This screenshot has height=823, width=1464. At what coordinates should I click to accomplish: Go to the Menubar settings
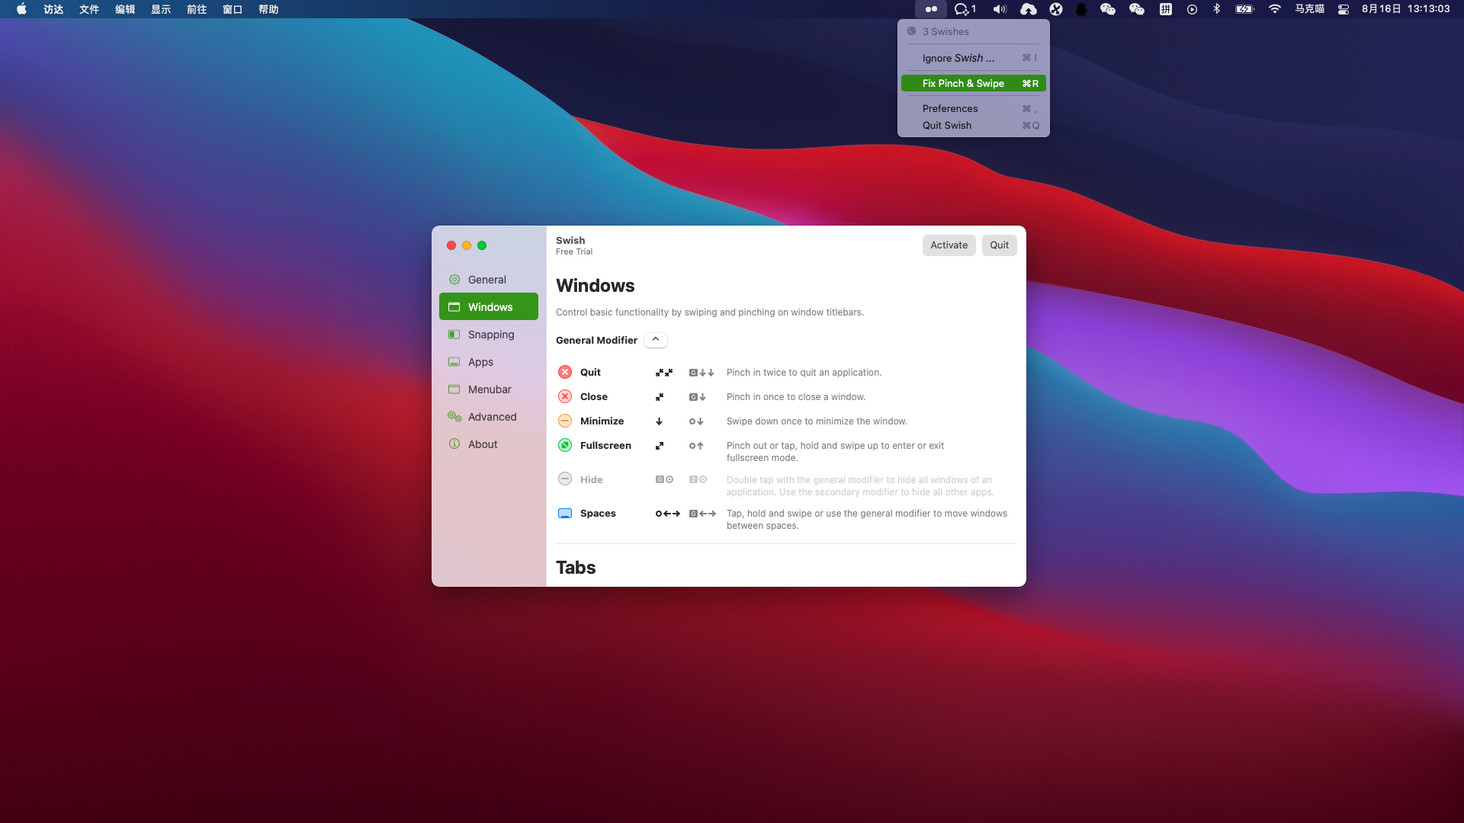[489, 389]
